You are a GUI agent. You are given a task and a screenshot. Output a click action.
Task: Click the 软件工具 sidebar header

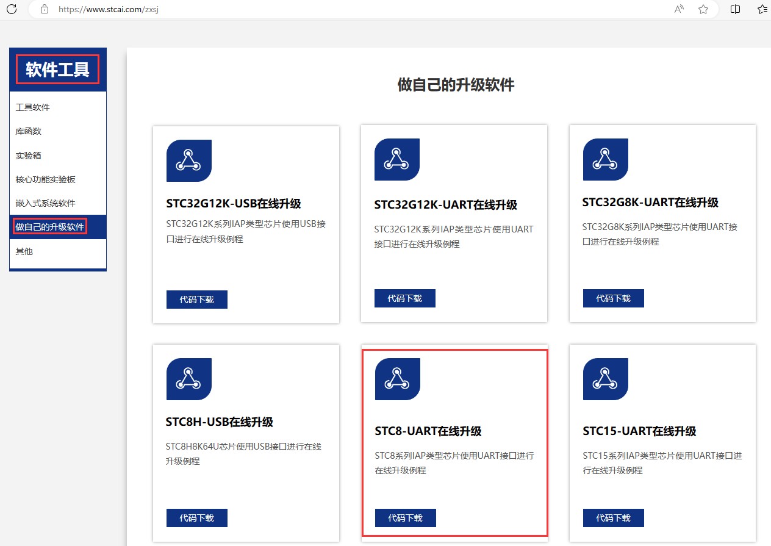(58, 70)
